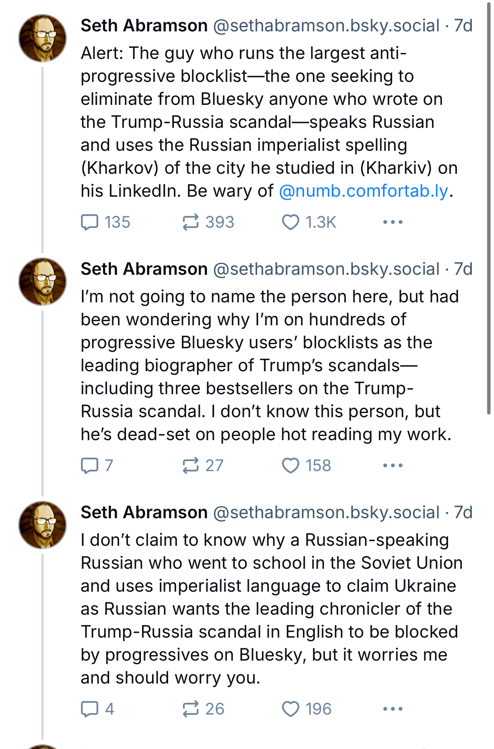Repost the post with 26 reposts
This screenshot has width=494, height=749.
pos(190,709)
